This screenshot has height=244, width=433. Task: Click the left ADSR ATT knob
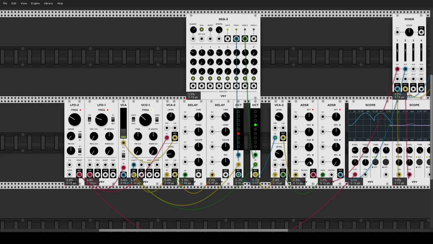pos(309,117)
